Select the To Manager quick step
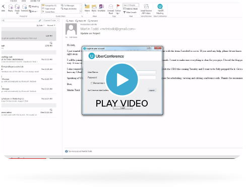The height and width of the screenshot is (188, 246). click(x=68, y=6)
